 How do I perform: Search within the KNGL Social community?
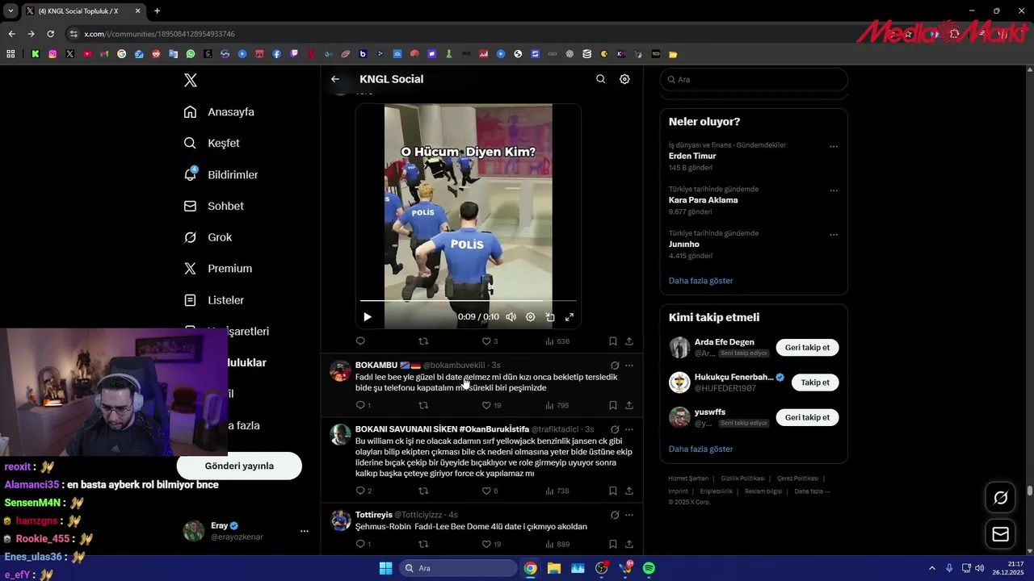tap(600, 79)
